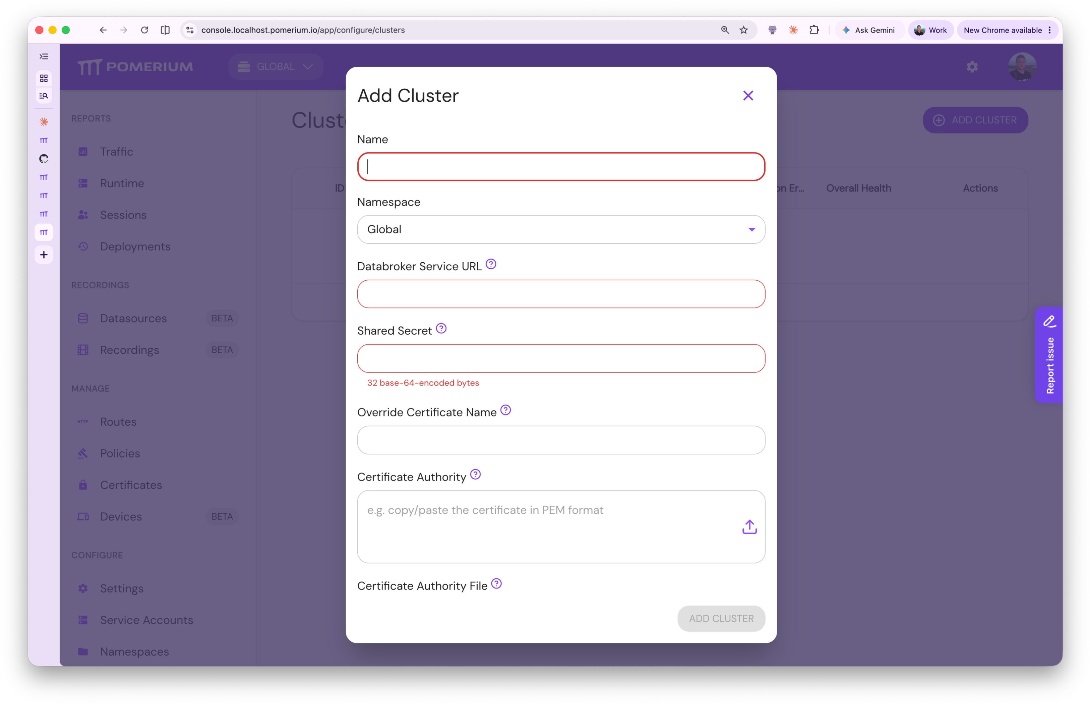Click the orange starburst extension icon in toolbar
Screen dimensions: 1090x704
tap(793, 30)
